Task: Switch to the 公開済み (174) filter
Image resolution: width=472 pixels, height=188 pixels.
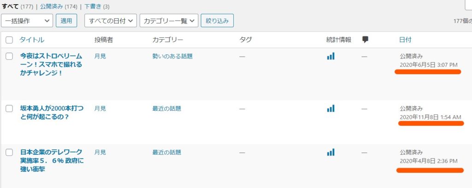Action: pyautogui.click(x=59, y=6)
